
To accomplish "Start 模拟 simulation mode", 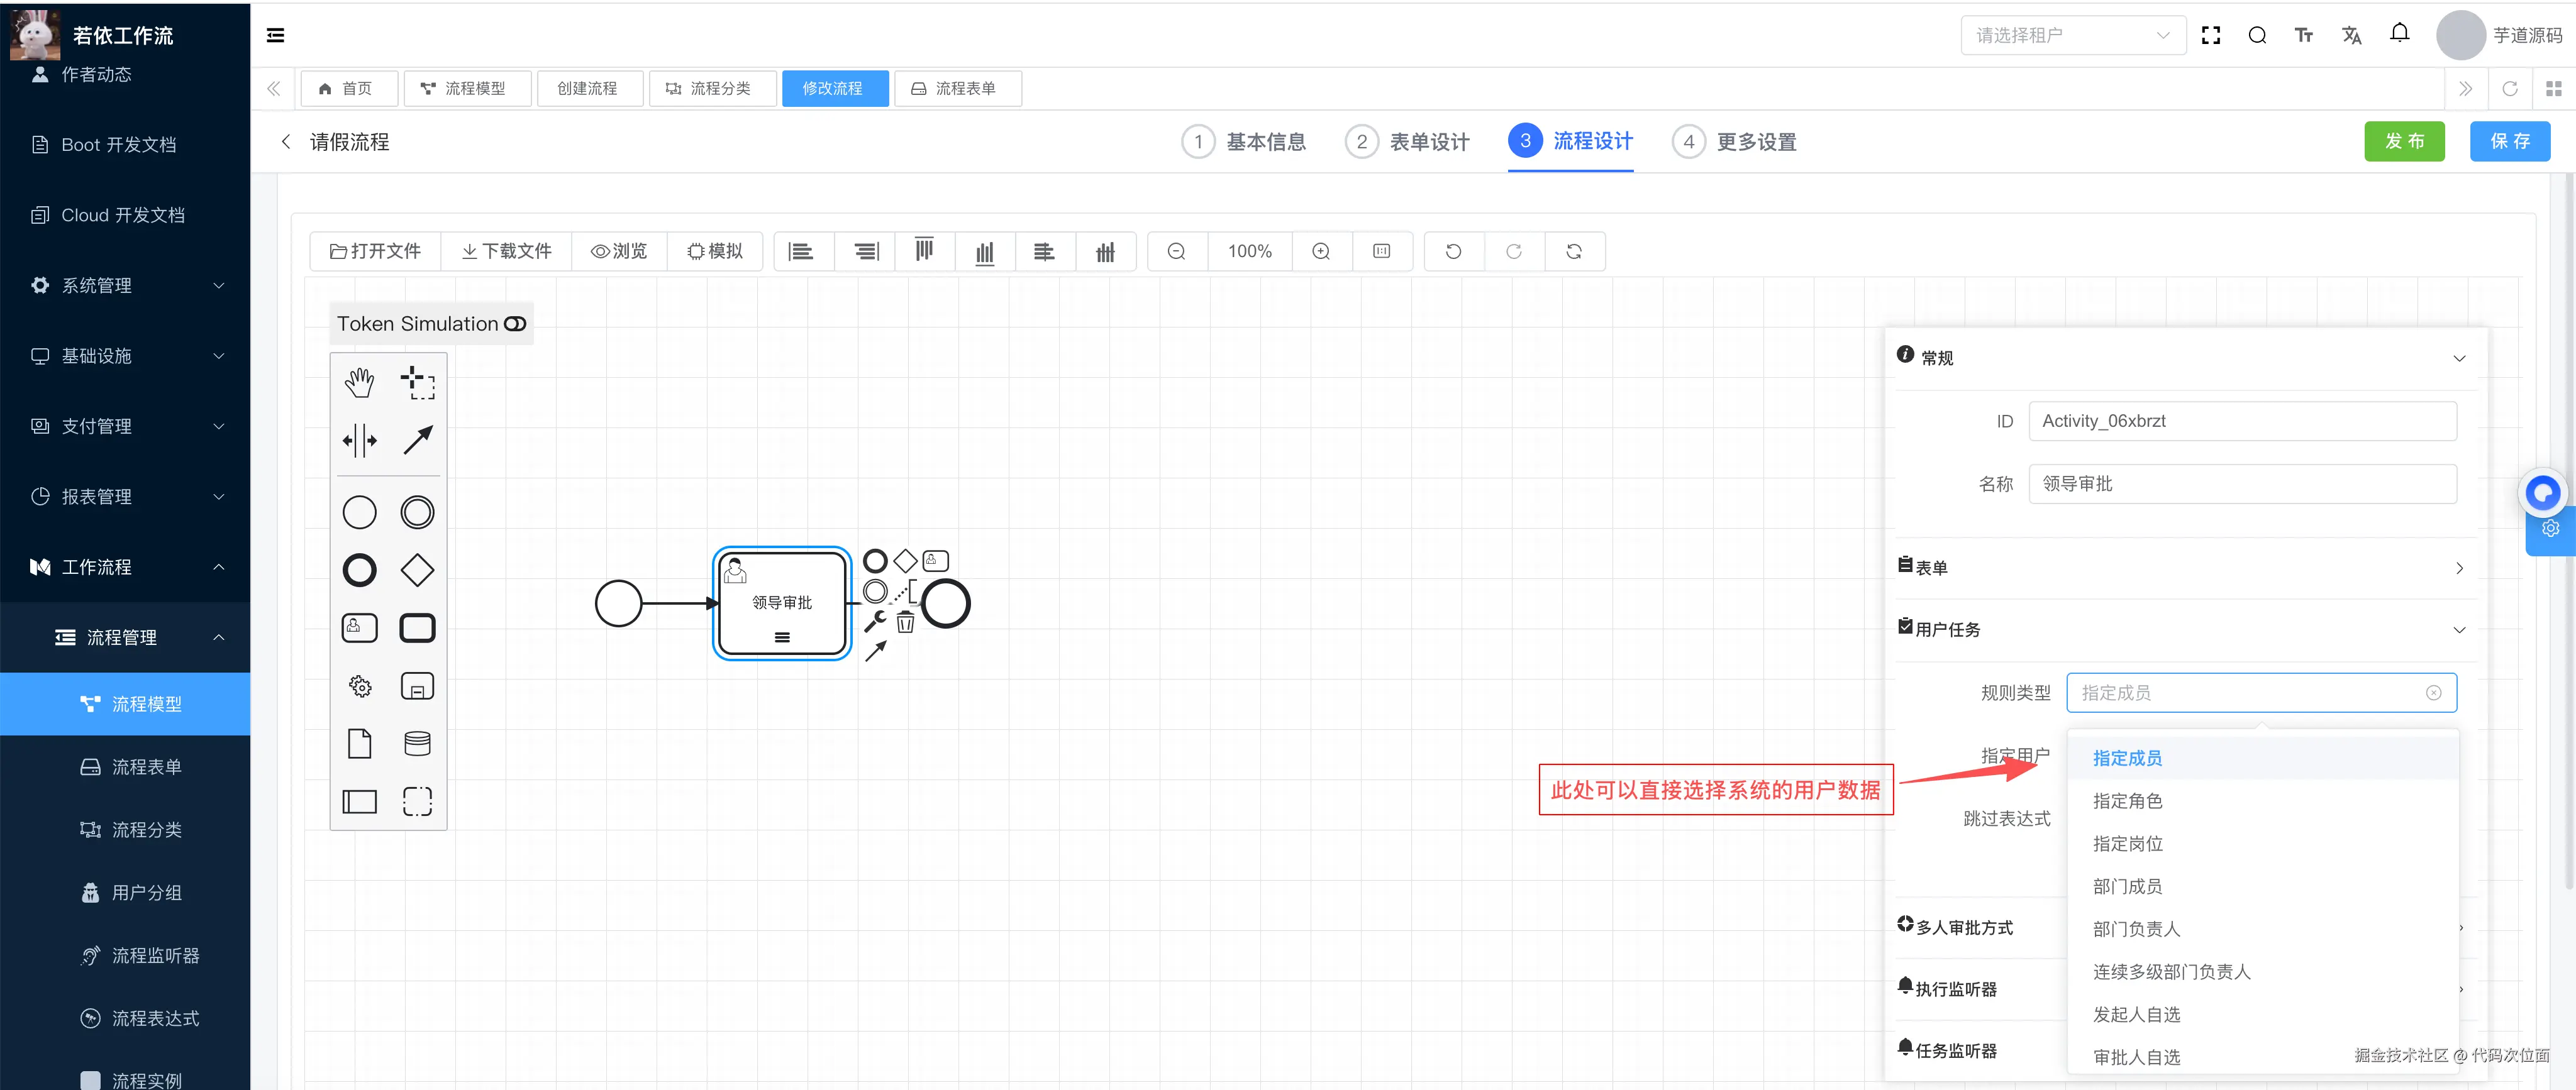I will coord(715,251).
